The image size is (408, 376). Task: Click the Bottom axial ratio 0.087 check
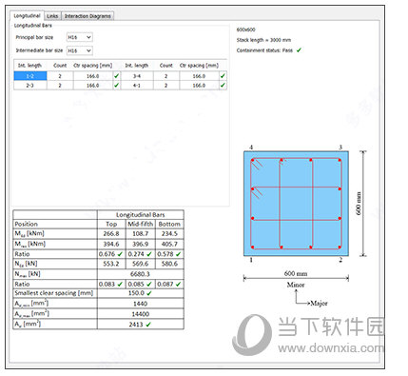pyautogui.click(x=178, y=284)
